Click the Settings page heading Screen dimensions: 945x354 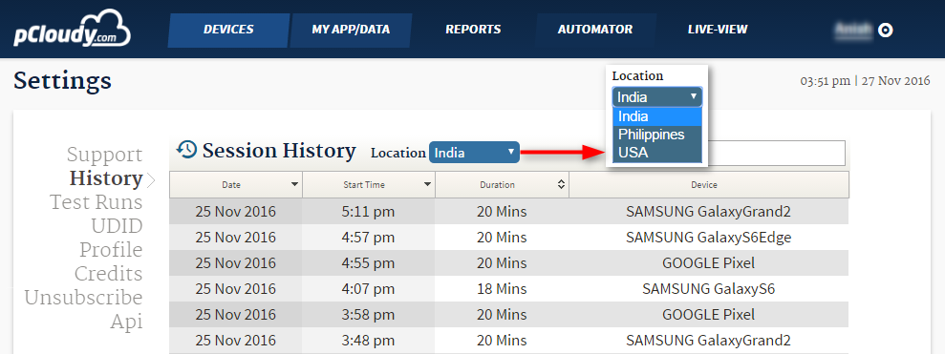click(63, 81)
